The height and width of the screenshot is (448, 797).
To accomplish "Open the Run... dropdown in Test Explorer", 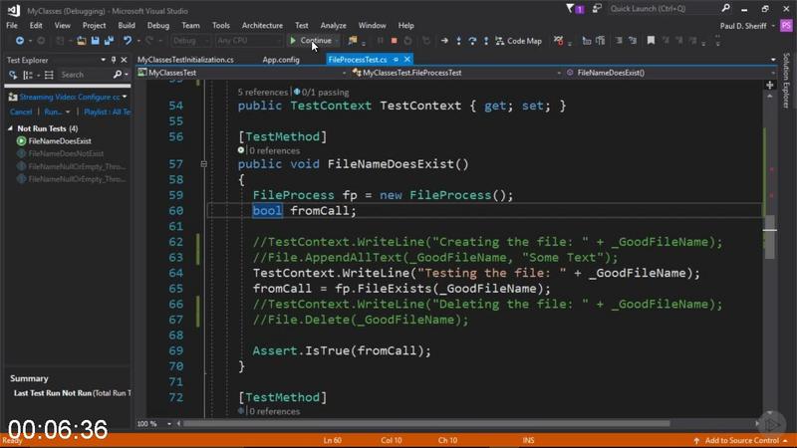I will (57, 112).
